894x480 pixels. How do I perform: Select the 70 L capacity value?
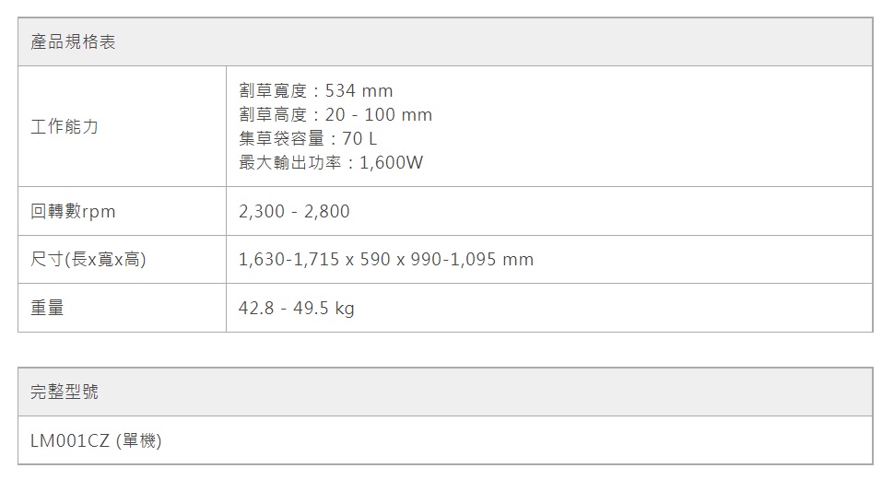(x=359, y=139)
